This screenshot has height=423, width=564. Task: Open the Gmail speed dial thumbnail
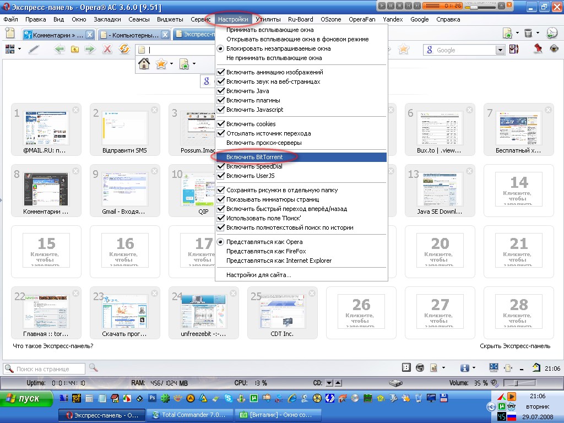click(125, 191)
